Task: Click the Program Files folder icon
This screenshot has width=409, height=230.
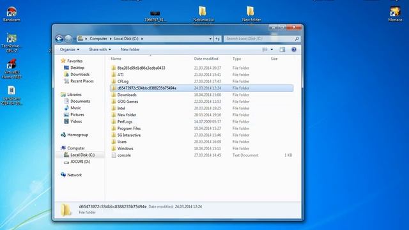Action: pyautogui.click(x=114, y=128)
